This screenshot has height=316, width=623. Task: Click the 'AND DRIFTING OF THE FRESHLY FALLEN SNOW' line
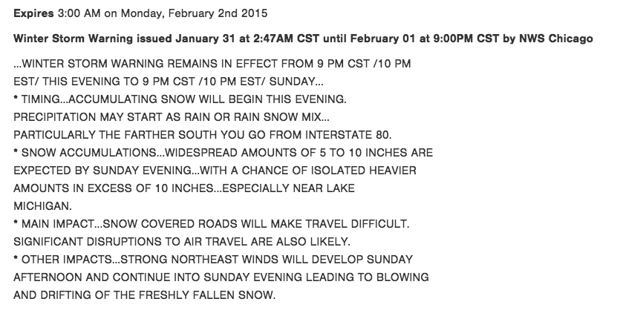point(144,295)
